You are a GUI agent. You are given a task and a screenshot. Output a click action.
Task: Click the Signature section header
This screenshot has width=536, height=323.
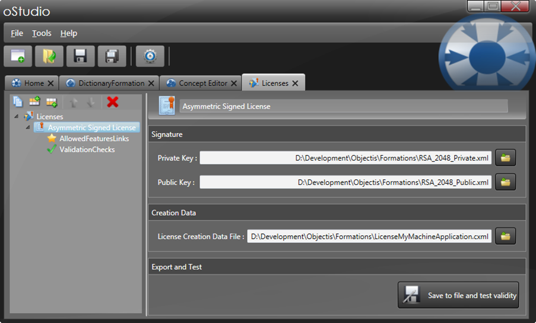pyautogui.click(x=337, y=134)
